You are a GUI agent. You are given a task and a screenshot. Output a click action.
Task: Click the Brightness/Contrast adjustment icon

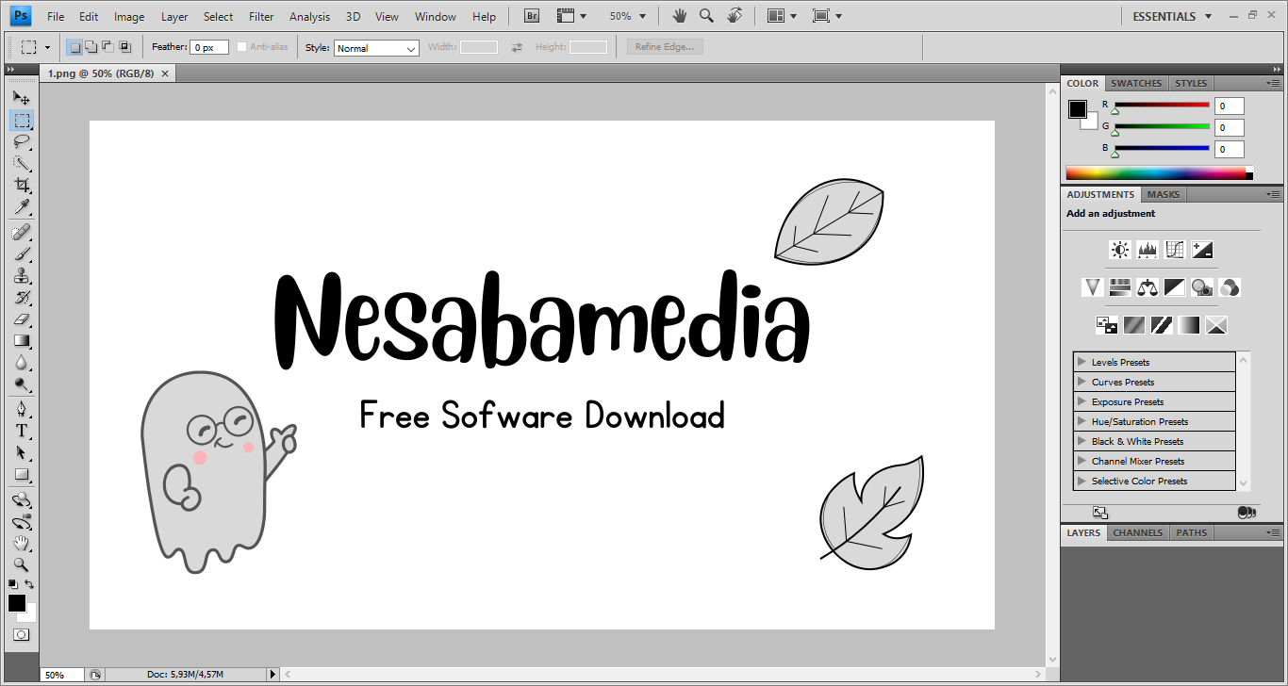(x=1119, y=250)
